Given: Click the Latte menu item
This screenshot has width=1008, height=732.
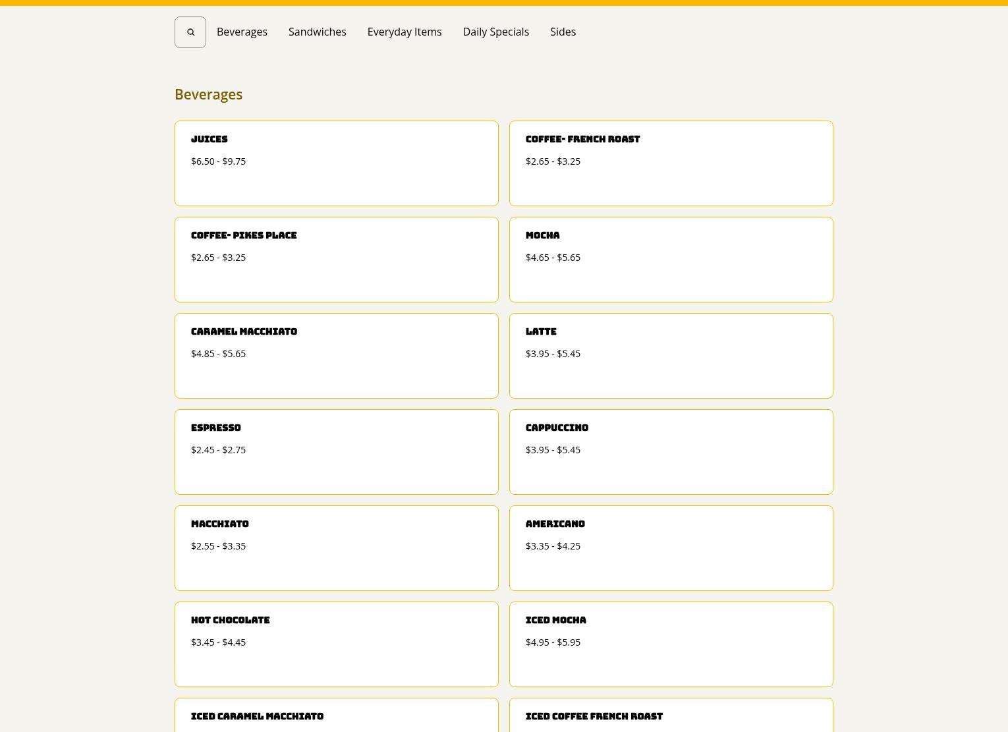Looking at the screenshot, I should point(671,356).
